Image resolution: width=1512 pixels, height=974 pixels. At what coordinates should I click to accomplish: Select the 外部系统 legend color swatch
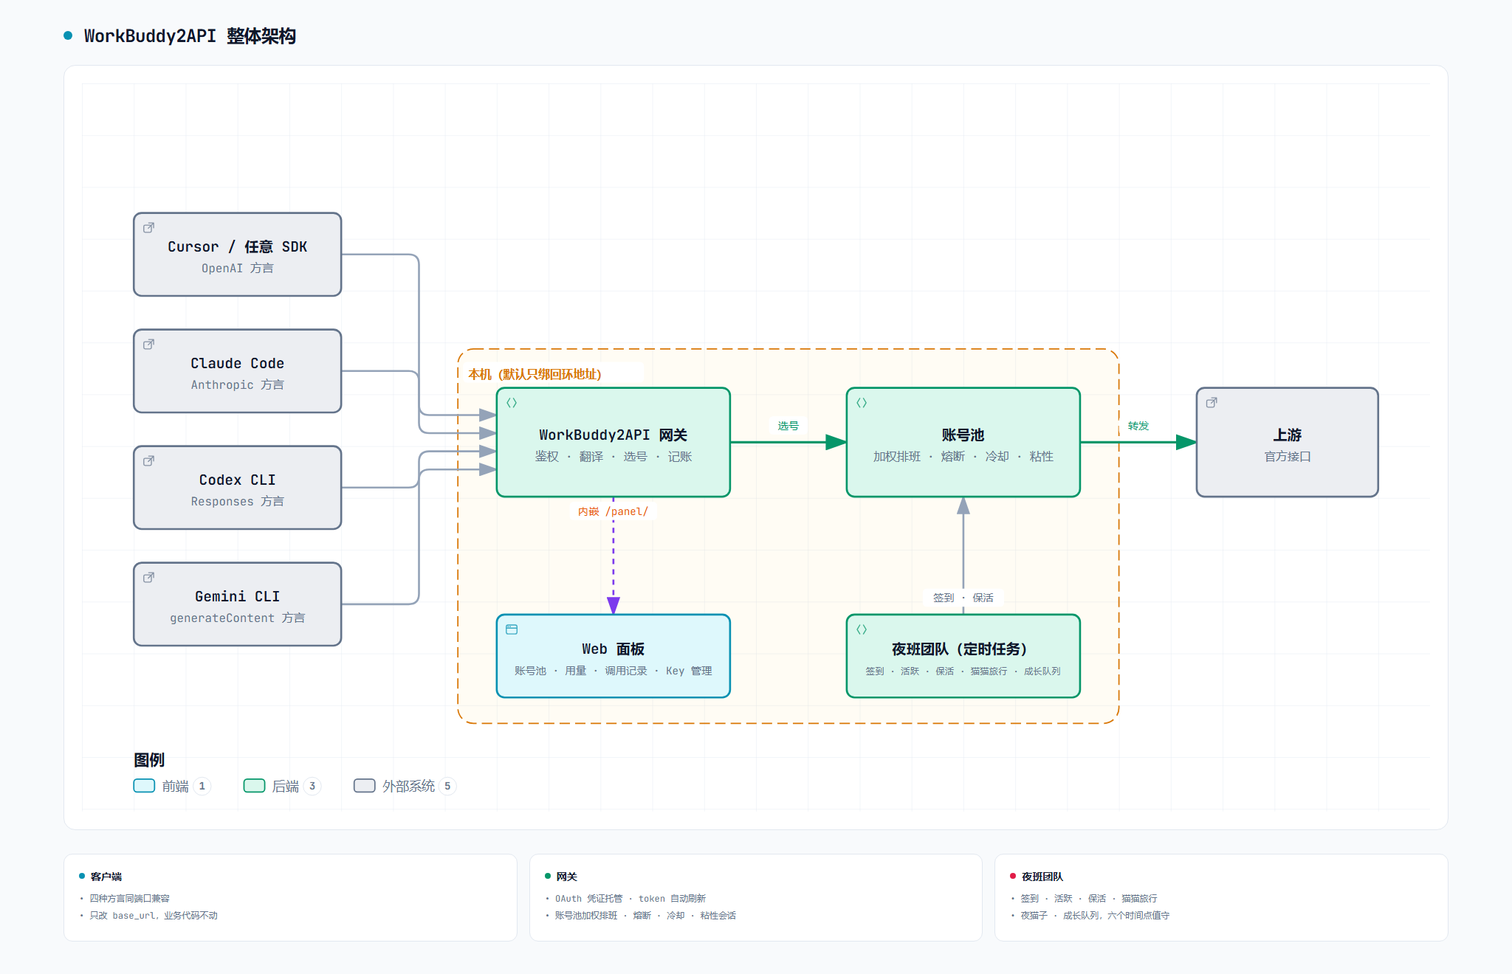pyautogui.click(x=364, y=786)
